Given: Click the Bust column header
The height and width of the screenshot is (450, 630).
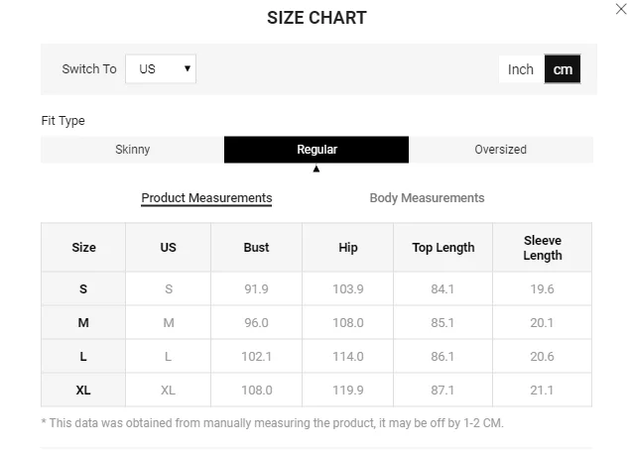Looking at the screenshot, I should click(x=256, y=248).
